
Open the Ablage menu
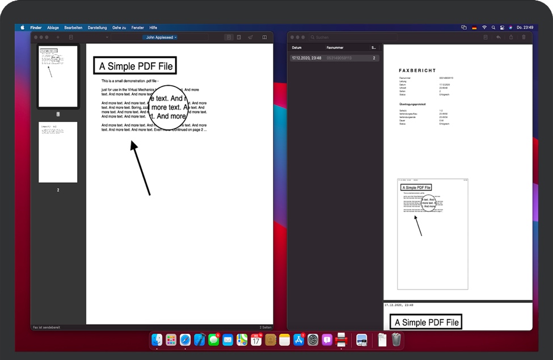[x=53, y=27]
